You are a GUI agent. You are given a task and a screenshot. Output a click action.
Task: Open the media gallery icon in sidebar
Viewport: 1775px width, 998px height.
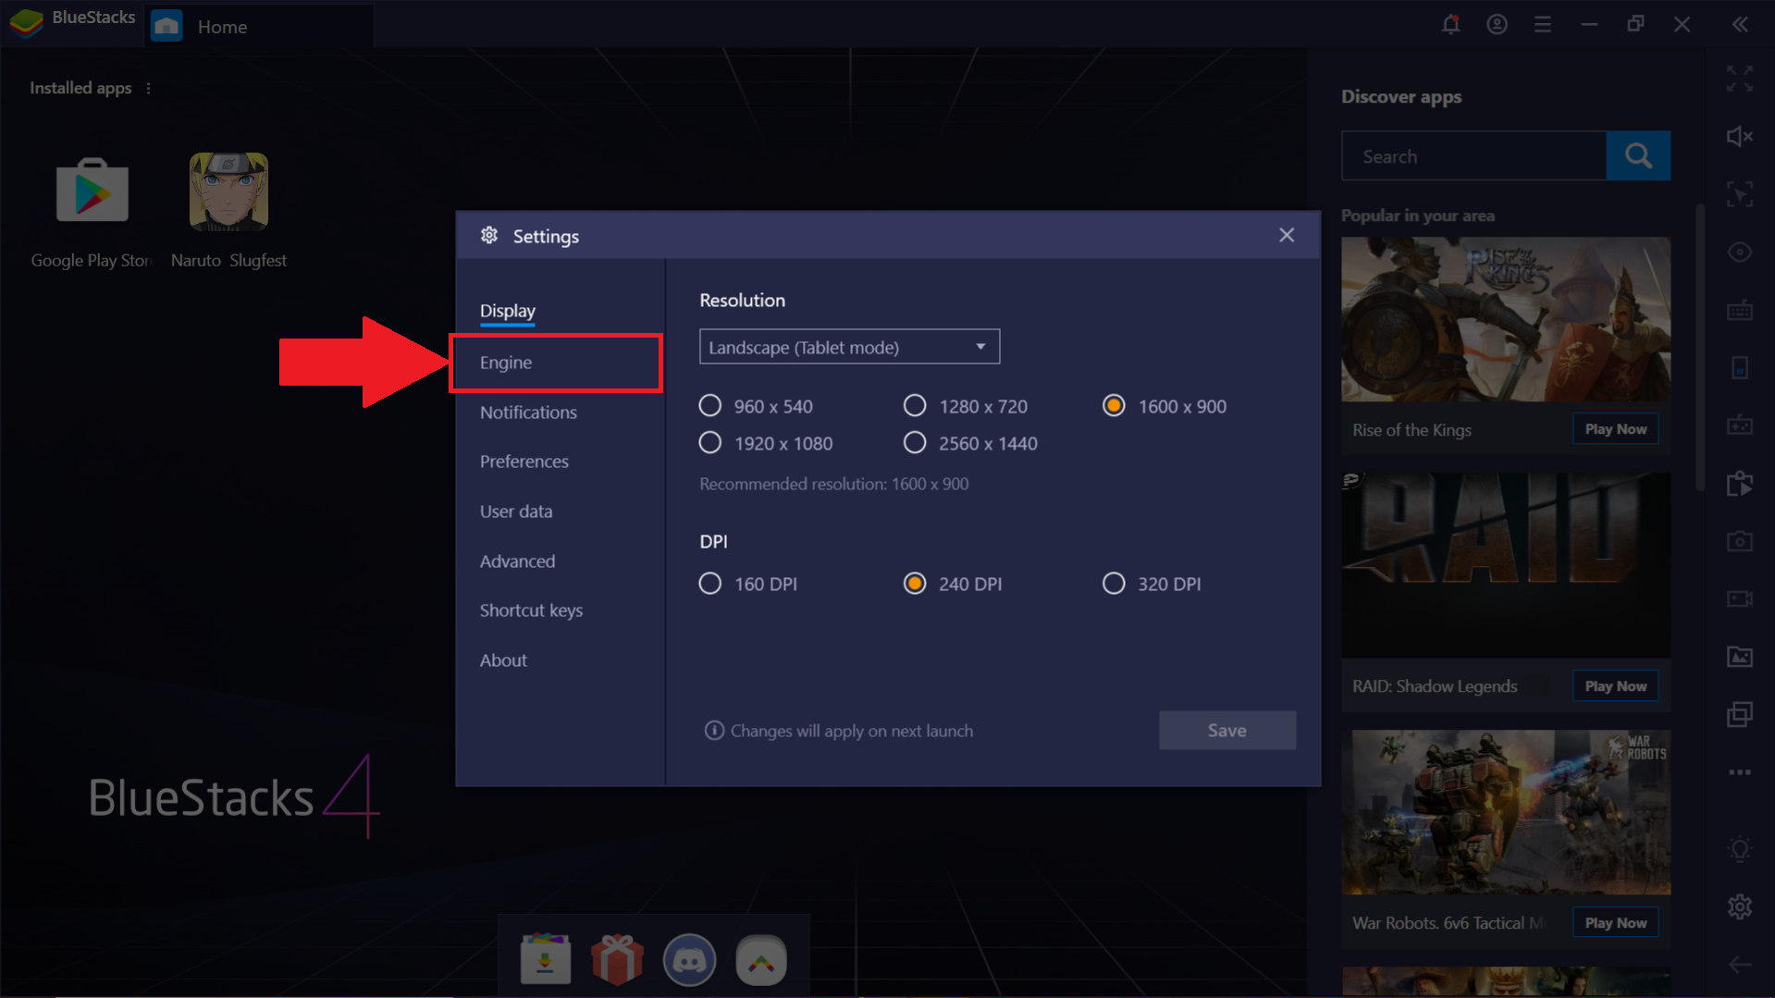click(1740, 657)
